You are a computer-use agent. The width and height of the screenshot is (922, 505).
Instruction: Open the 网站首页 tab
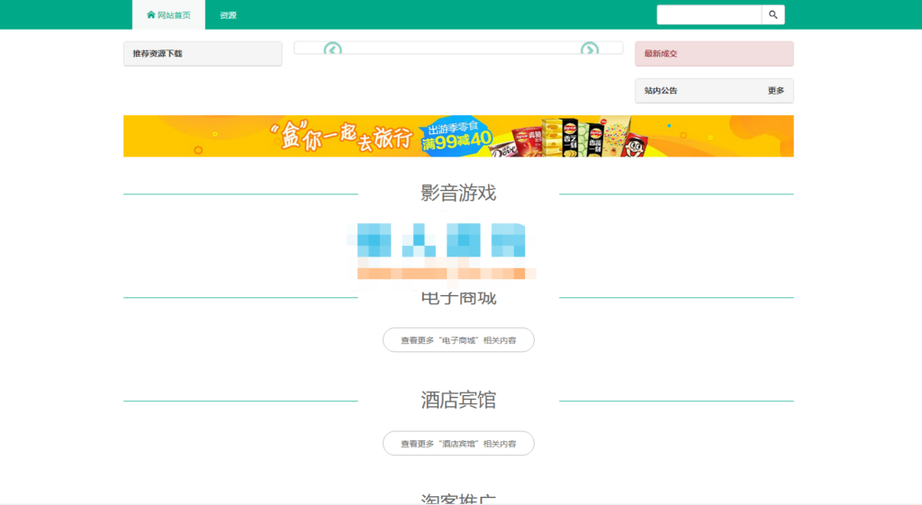click(168, 14)
